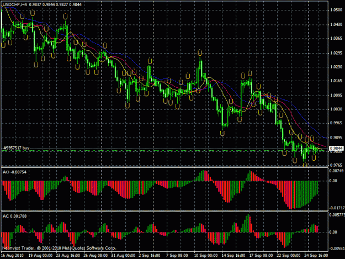The height and width of the screenshot is (259, 345).
Task: Select the fractal marker below the 14 Sep low
Action: point(222,133)
